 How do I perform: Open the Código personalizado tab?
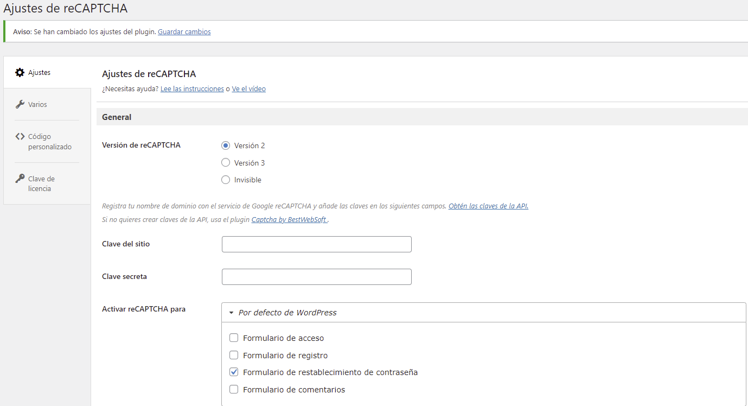47,141
